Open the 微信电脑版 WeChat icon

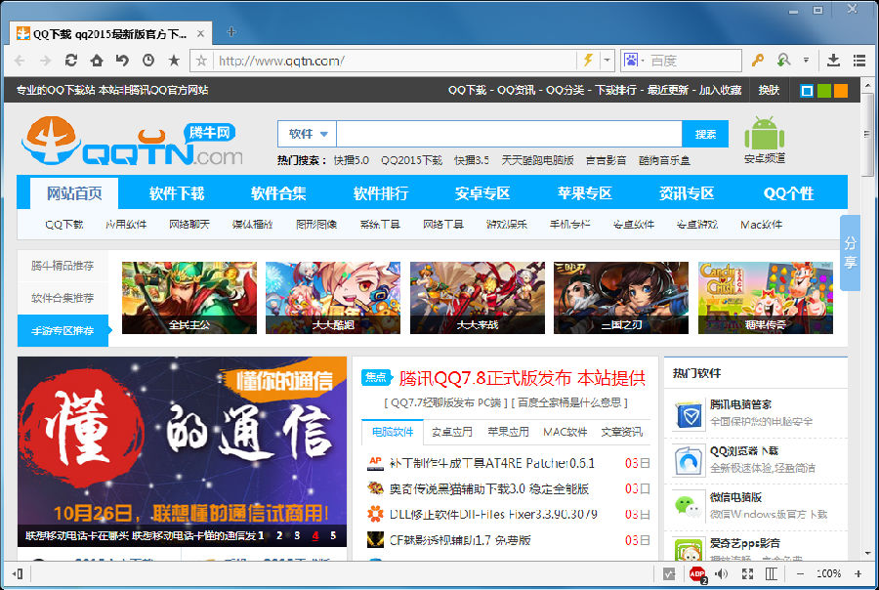pos(689,507)
